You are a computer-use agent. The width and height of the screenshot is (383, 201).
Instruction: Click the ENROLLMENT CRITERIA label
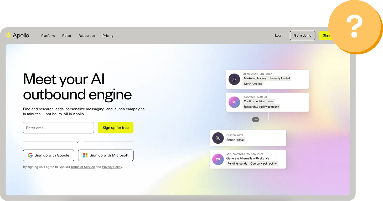257,74
